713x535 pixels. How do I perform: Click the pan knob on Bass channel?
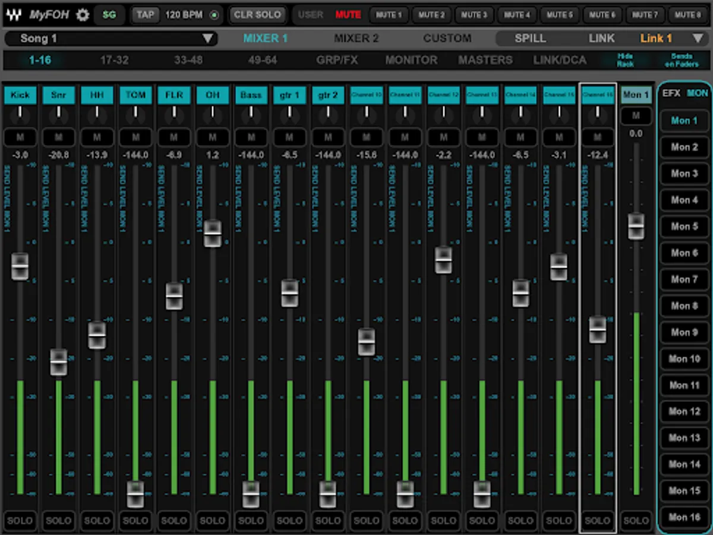click(251, 112)
